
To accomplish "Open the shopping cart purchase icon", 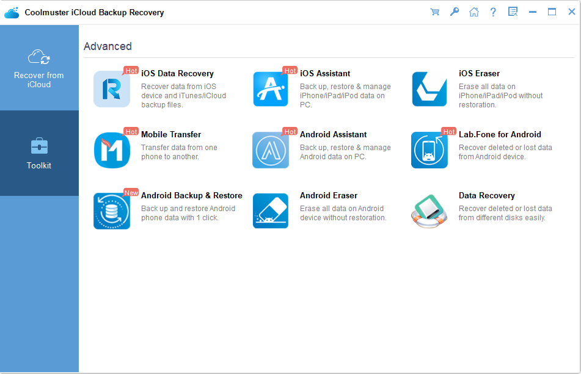I will [x=434, y=12].
